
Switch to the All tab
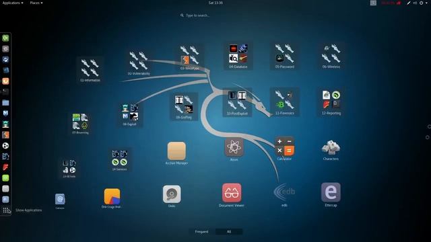point(229,231)
